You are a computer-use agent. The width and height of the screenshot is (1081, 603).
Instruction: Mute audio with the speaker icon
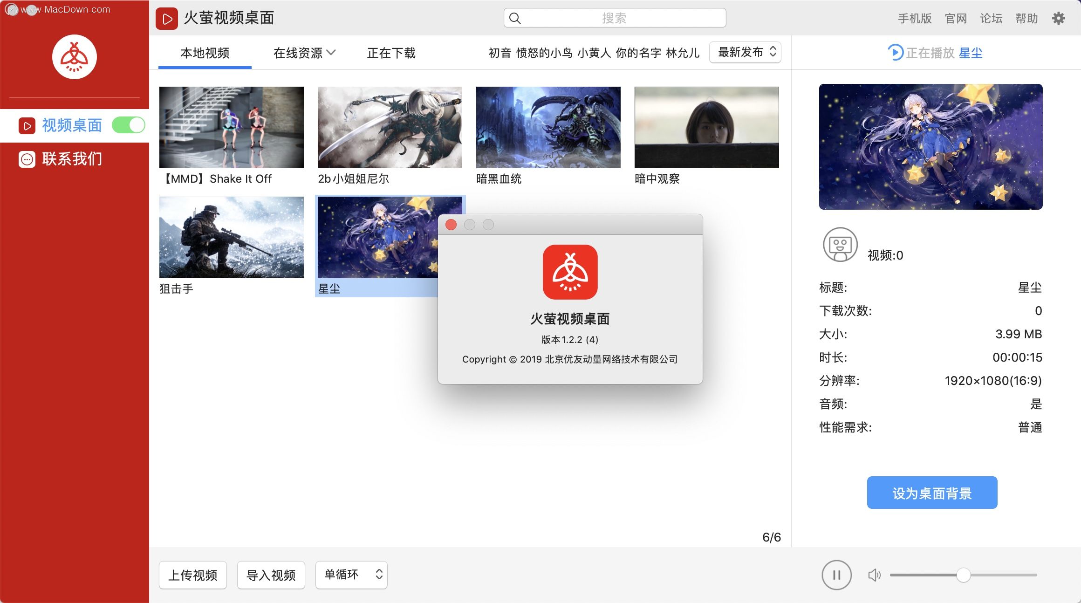875,575
